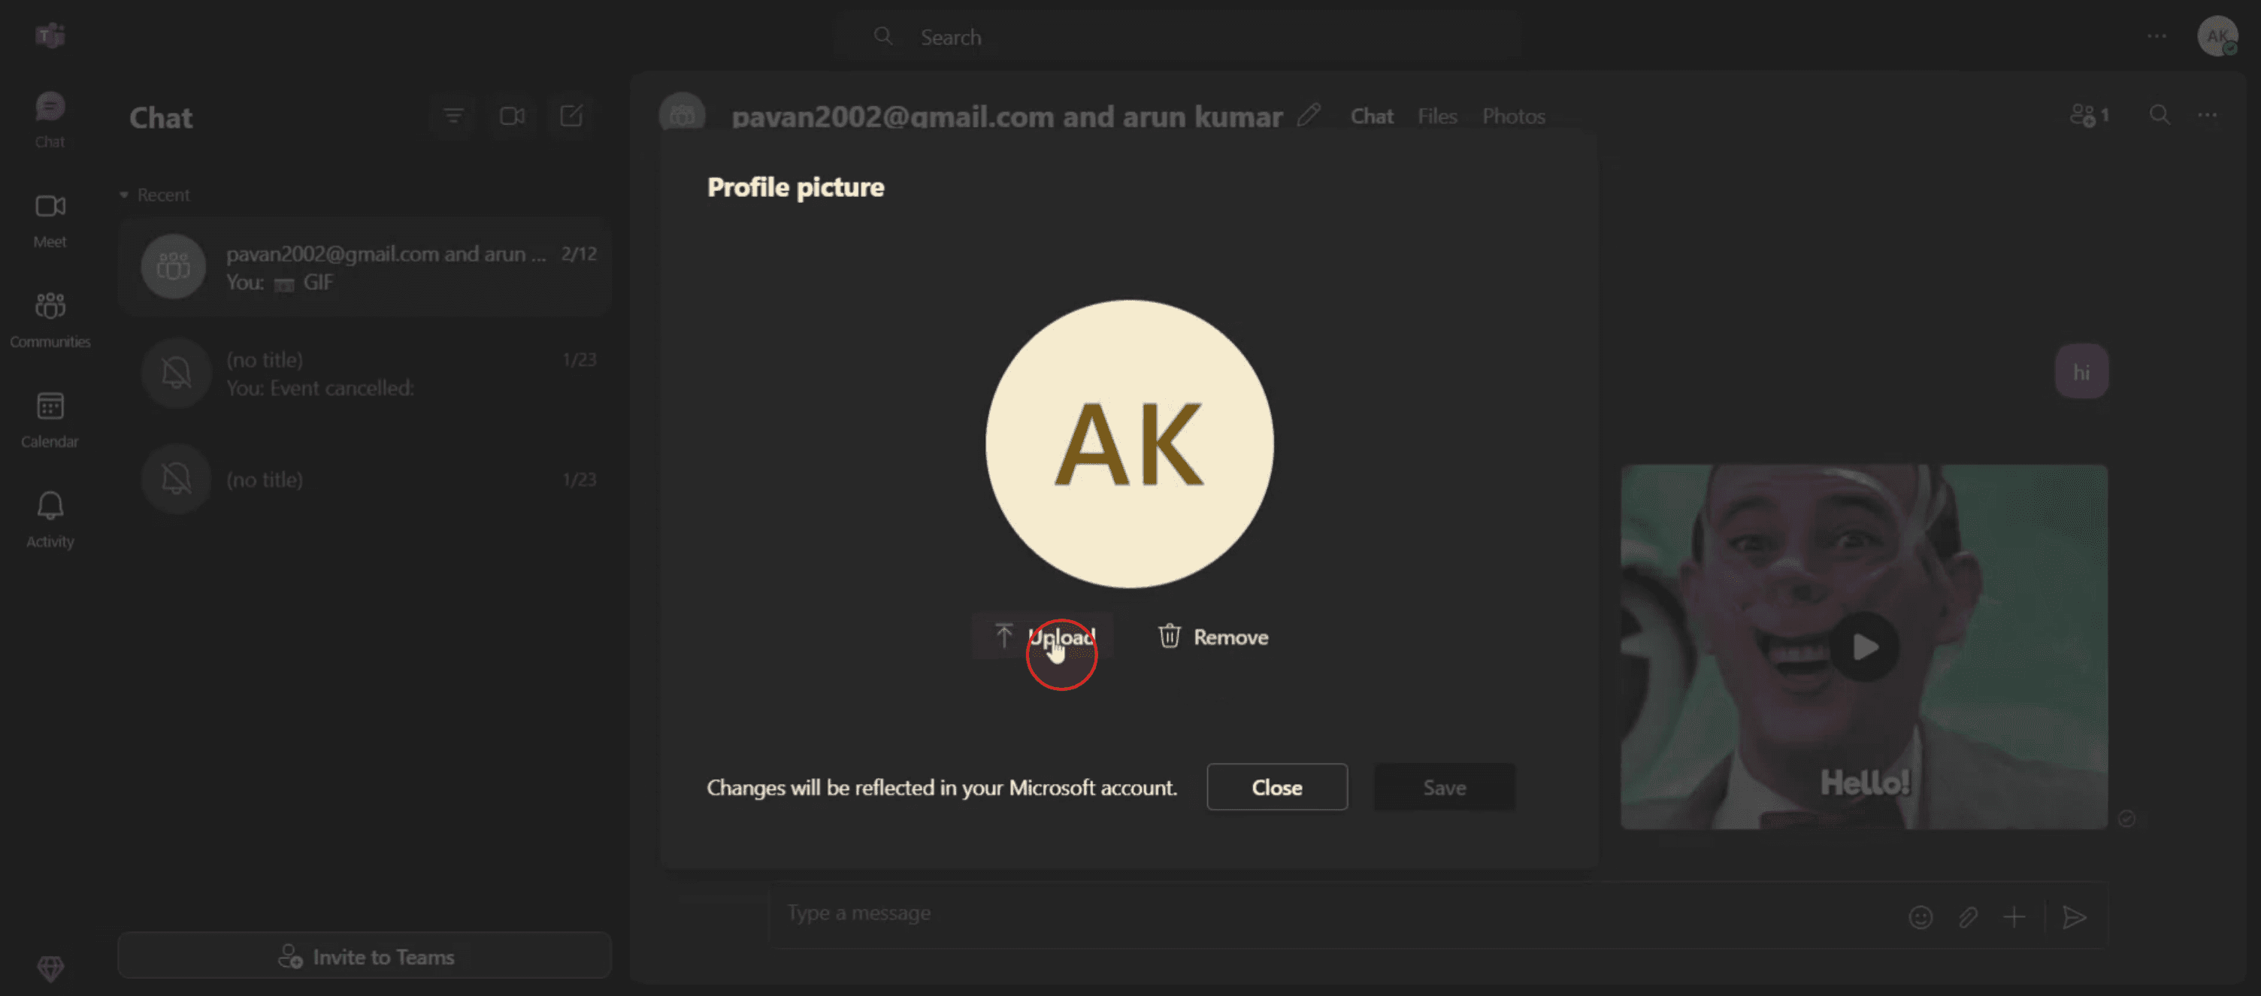Click the AK profile picture preview
2261x996 pixels.
pyautogui.click(x=1129, y=444)
